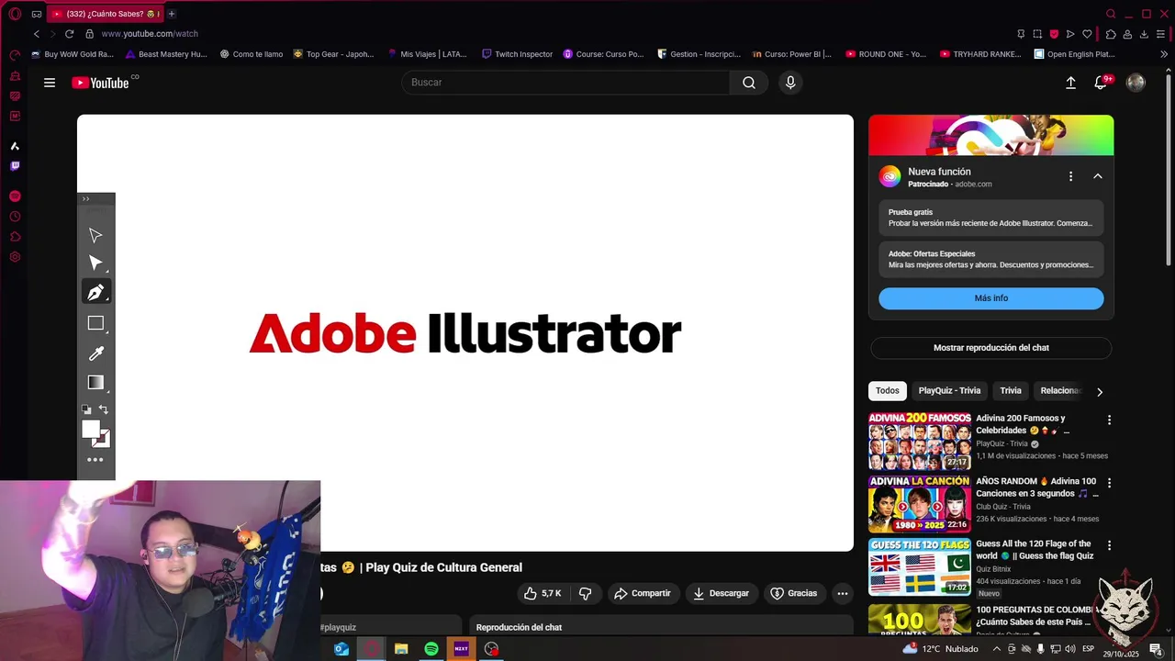The image size is (1175, 661).
Task: Open Guess the 120 Flags video thumbnail
Action: 920,567
